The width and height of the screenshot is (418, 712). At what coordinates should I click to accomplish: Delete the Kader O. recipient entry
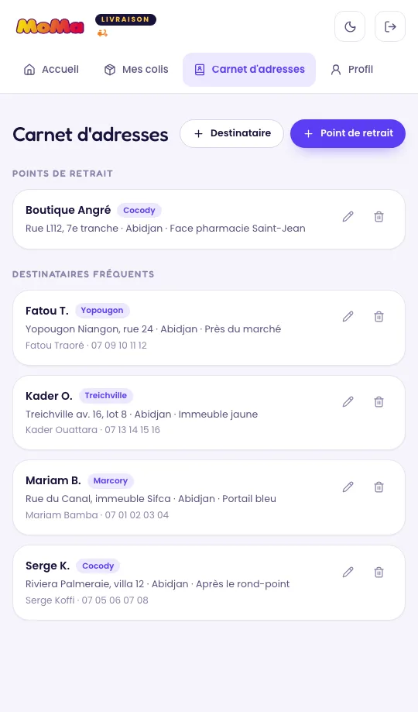379,402
